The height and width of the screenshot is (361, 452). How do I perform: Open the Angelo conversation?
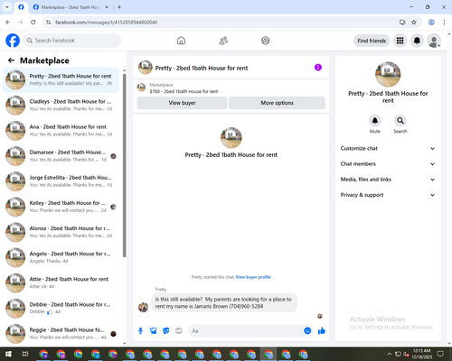click(x=61, y=257)
